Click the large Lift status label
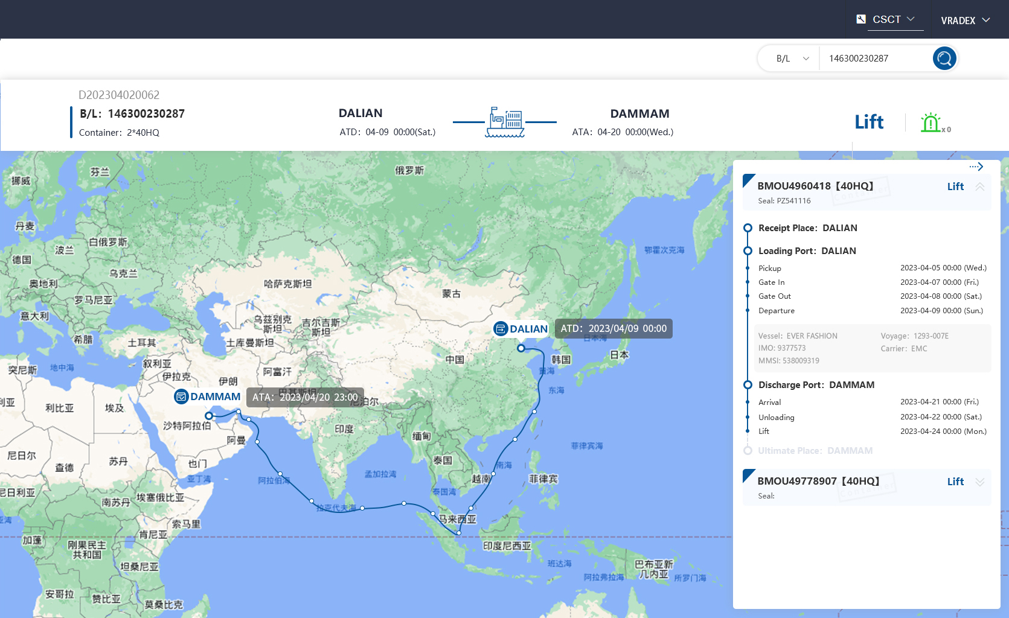1009x618 pixels. pyautogui.click(x=869, y=122)
